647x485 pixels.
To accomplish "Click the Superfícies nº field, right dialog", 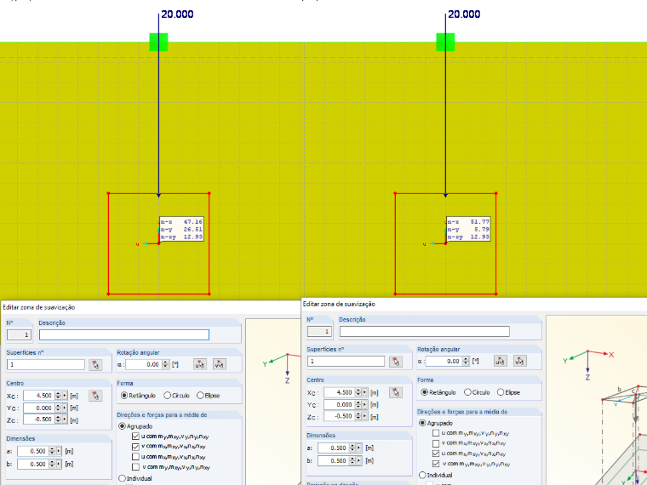I will (x=346, y=362).
